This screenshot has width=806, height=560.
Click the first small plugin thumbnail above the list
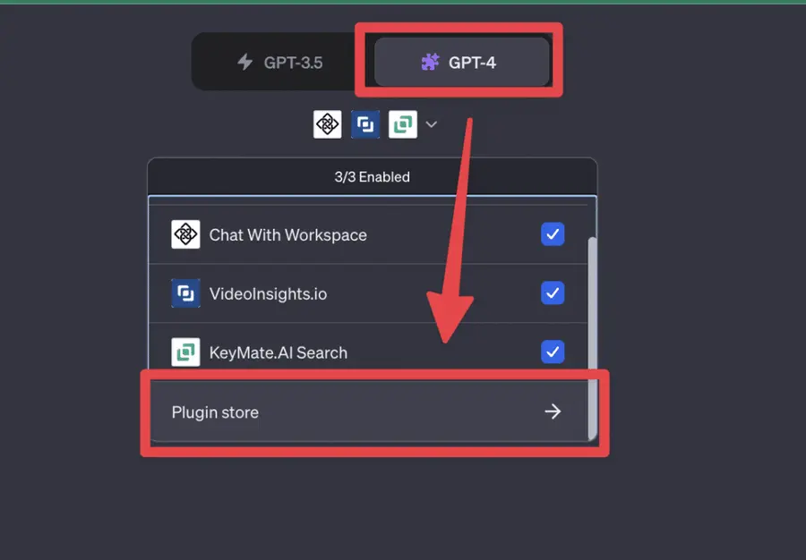point(327,124)
